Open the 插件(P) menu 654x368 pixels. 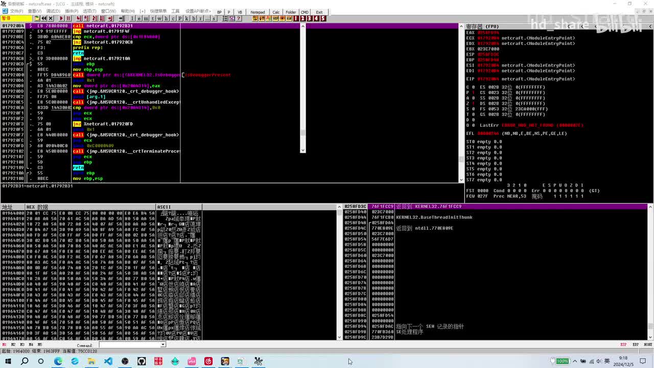(72, 11)
